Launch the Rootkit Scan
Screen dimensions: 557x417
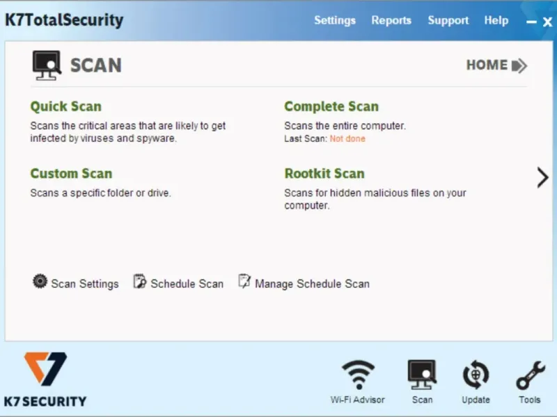pos(324,173)
